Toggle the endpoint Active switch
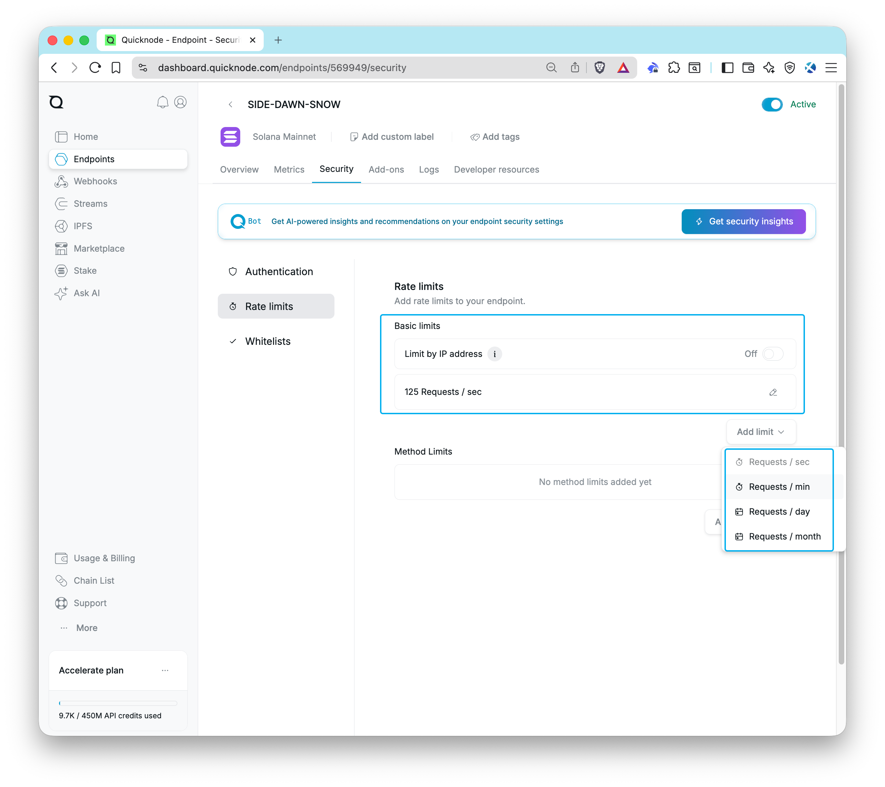Screen dimensions: 885x787 771,104
